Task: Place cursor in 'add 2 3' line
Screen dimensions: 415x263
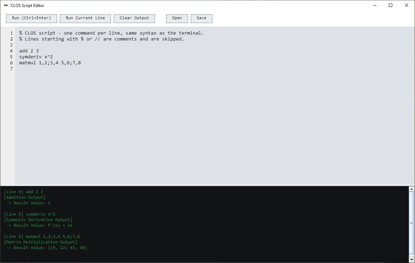Action: [x=29, y=51]
